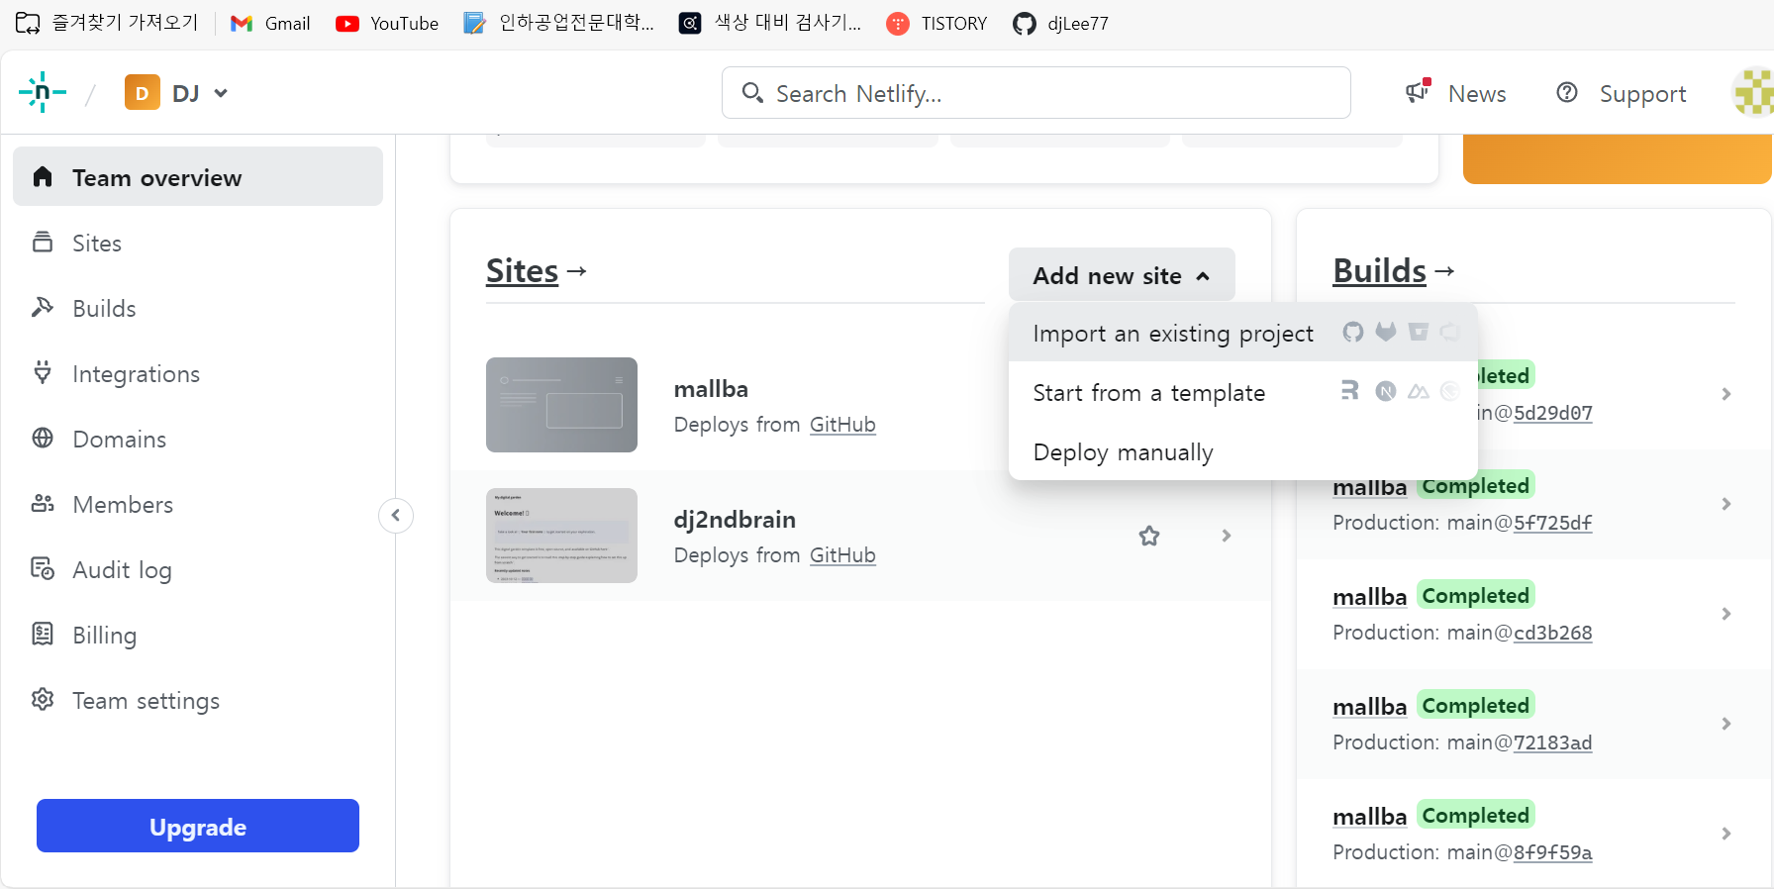
Task: Open the user avatar menu
Action: [1754, 93]
